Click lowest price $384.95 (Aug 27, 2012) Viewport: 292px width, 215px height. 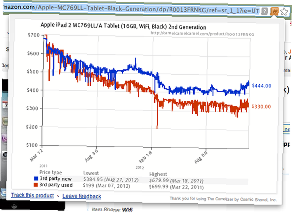(111, 180)
